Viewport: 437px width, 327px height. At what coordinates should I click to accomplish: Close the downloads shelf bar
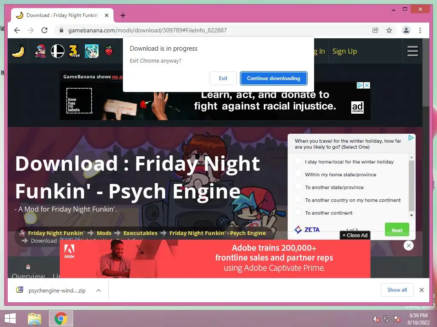tap(421, 290)
